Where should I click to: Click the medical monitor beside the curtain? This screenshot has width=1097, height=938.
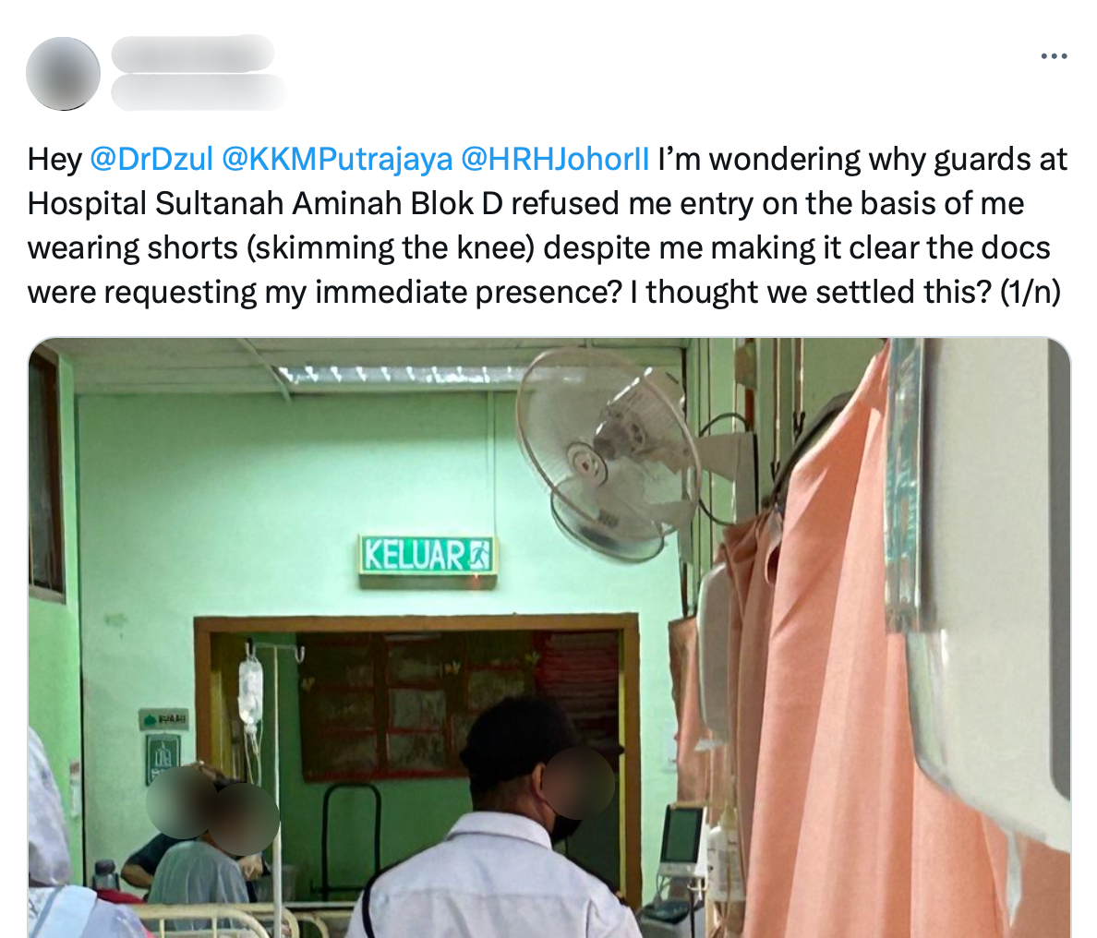[x=681, y=839]
